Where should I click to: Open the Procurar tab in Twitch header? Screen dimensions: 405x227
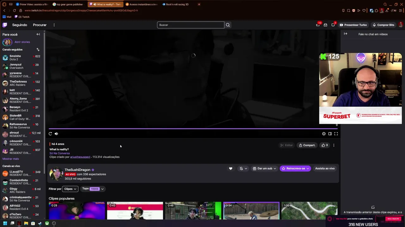[40, 25]
